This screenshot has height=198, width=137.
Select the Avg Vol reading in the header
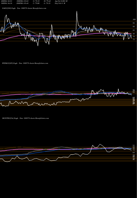[61, 1]
